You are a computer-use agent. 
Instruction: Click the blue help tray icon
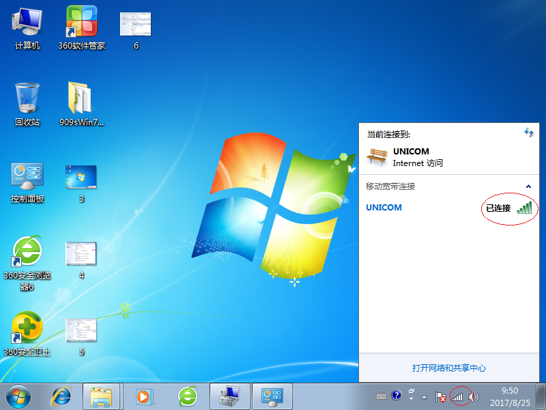397,396
